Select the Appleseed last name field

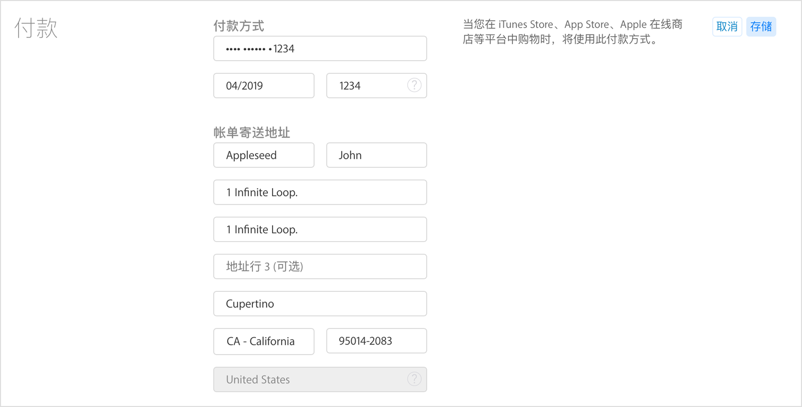click(x=264, y=155)
